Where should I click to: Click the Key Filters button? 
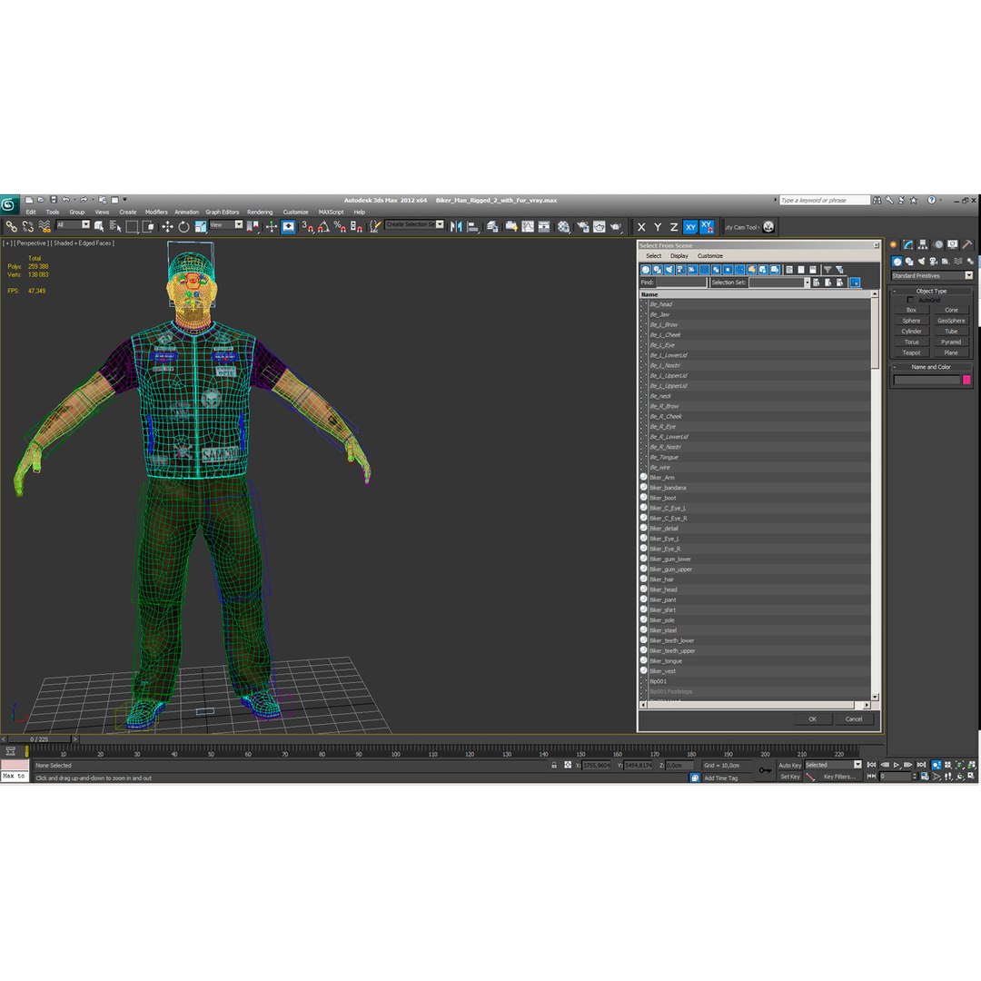click(x=839, y=777)
